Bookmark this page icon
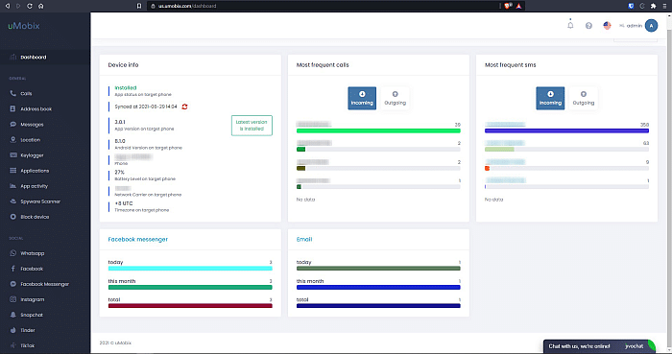 pyautogui.click(x=139, y=6)
